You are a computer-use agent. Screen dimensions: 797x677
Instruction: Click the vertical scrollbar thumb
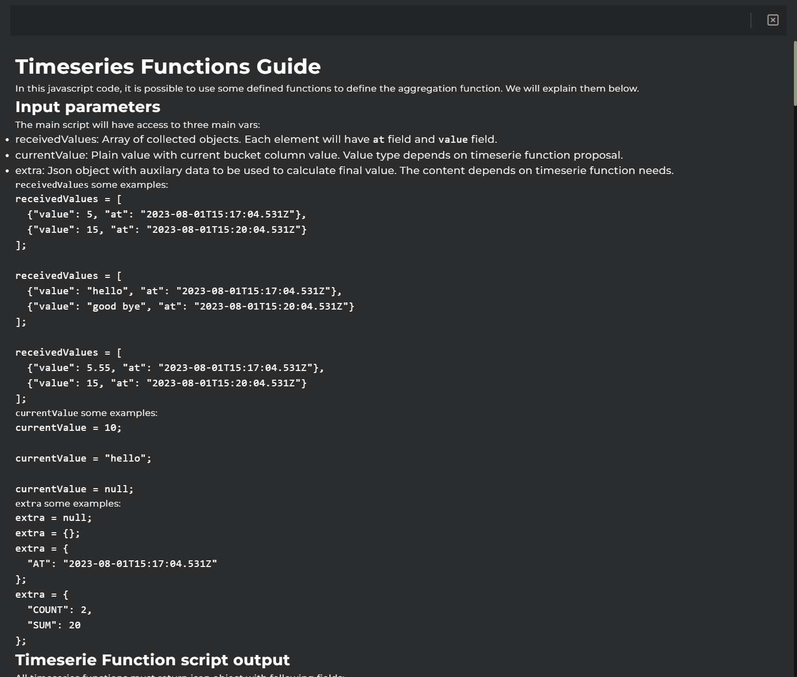[x=795, y=73]
